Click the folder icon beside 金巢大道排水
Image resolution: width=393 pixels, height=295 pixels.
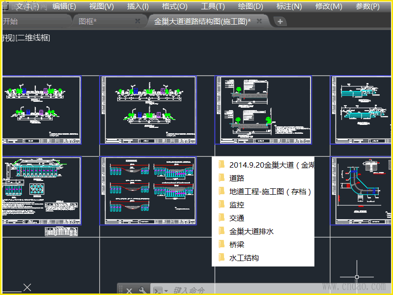coord(222,231)
